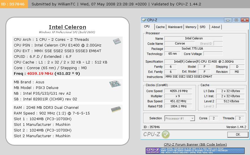Viewport: 250px width, 155px height.
Task: Close the CPU-Z window
Action: [x=245, y=20]
